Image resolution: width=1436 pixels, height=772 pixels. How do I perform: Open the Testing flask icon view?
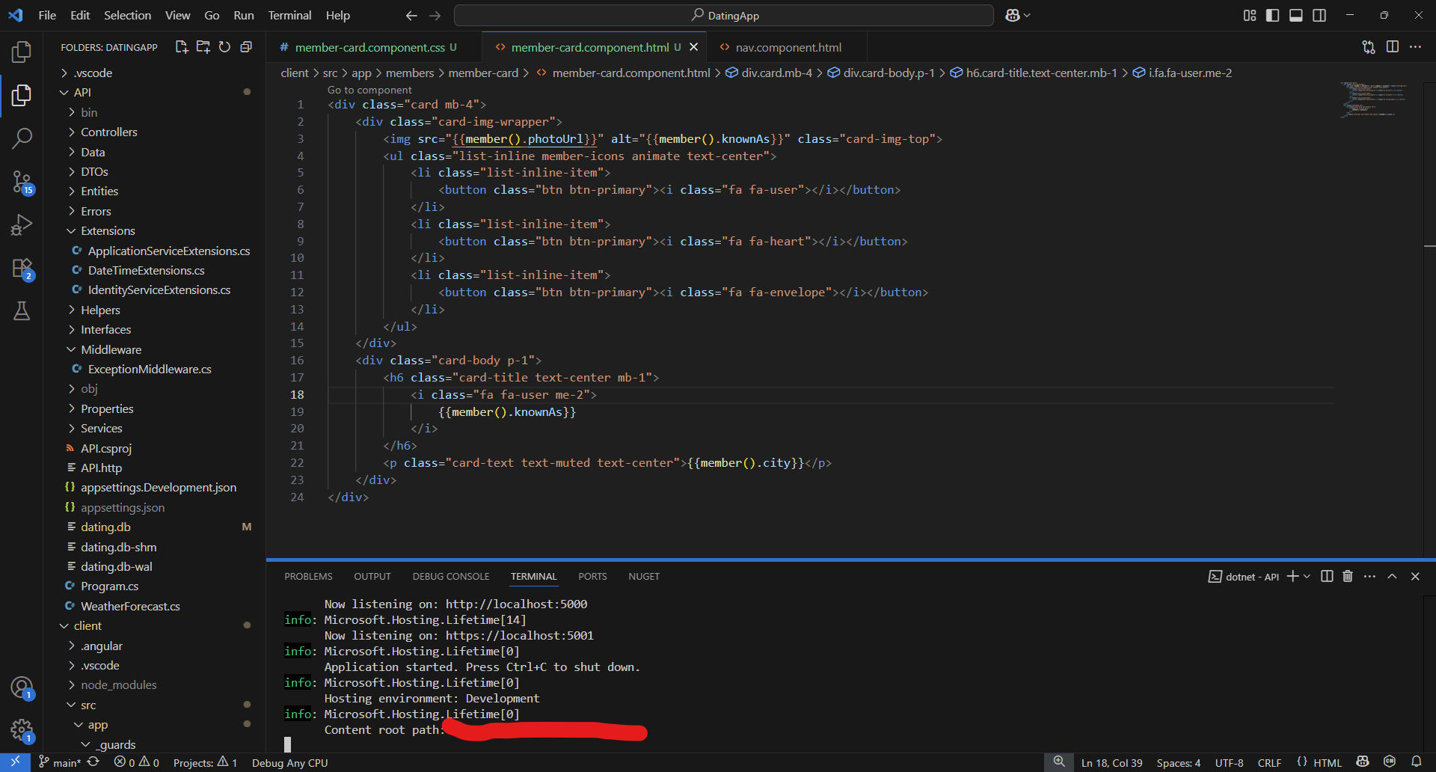tap(22, 311)
